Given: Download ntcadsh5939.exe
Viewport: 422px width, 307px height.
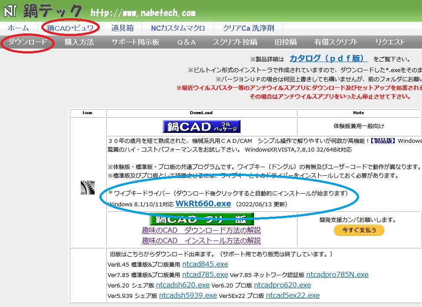Looking at the screenshot, I should tap(188, 295).
